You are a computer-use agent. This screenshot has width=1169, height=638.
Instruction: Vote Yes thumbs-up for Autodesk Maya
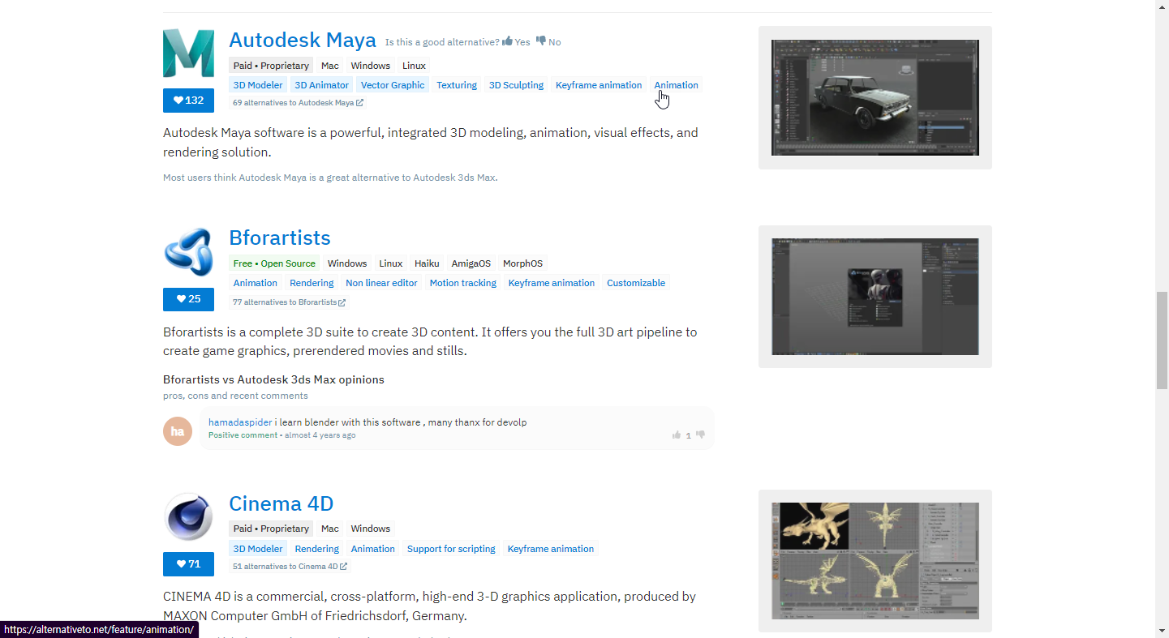516,42
